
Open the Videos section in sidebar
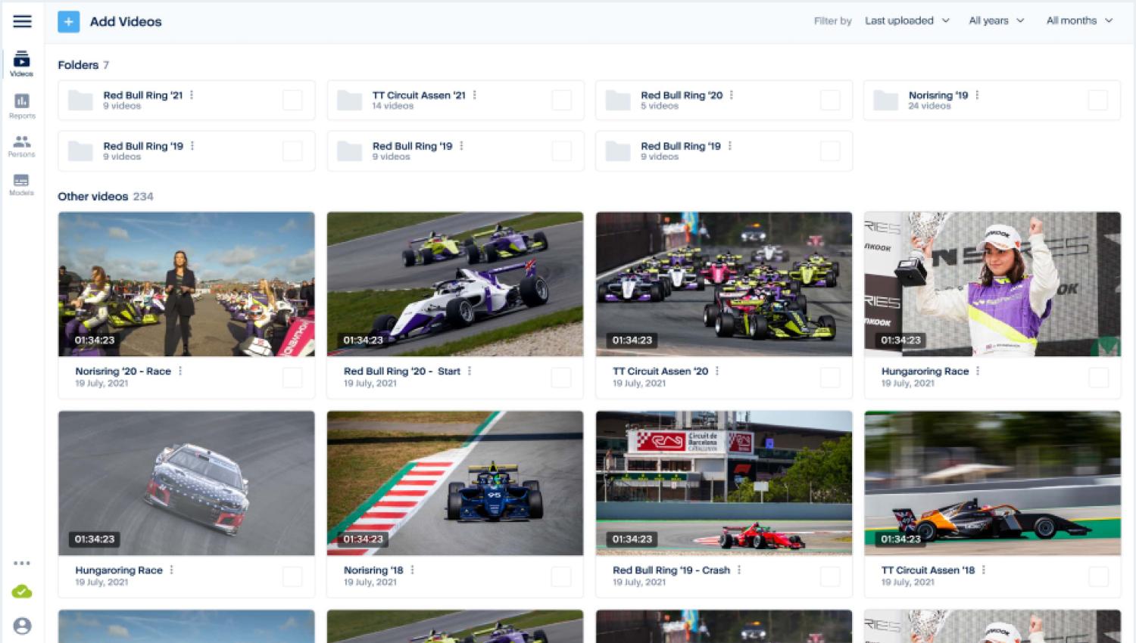pyautogui.click(x=21, y=64)
